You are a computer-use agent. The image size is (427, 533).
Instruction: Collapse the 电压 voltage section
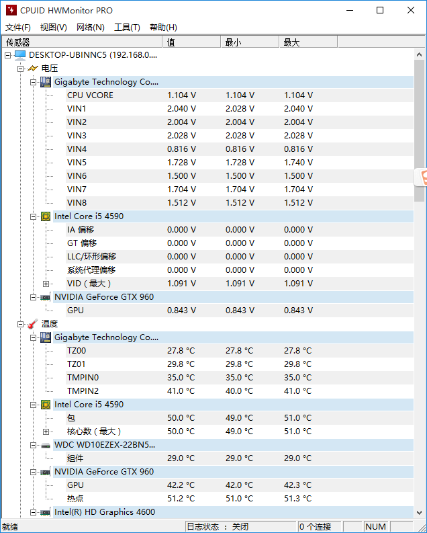coord(20,69)
